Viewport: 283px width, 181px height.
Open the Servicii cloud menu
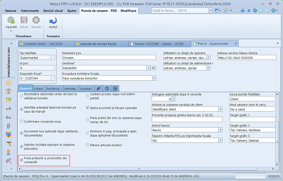tap(53, 11)
